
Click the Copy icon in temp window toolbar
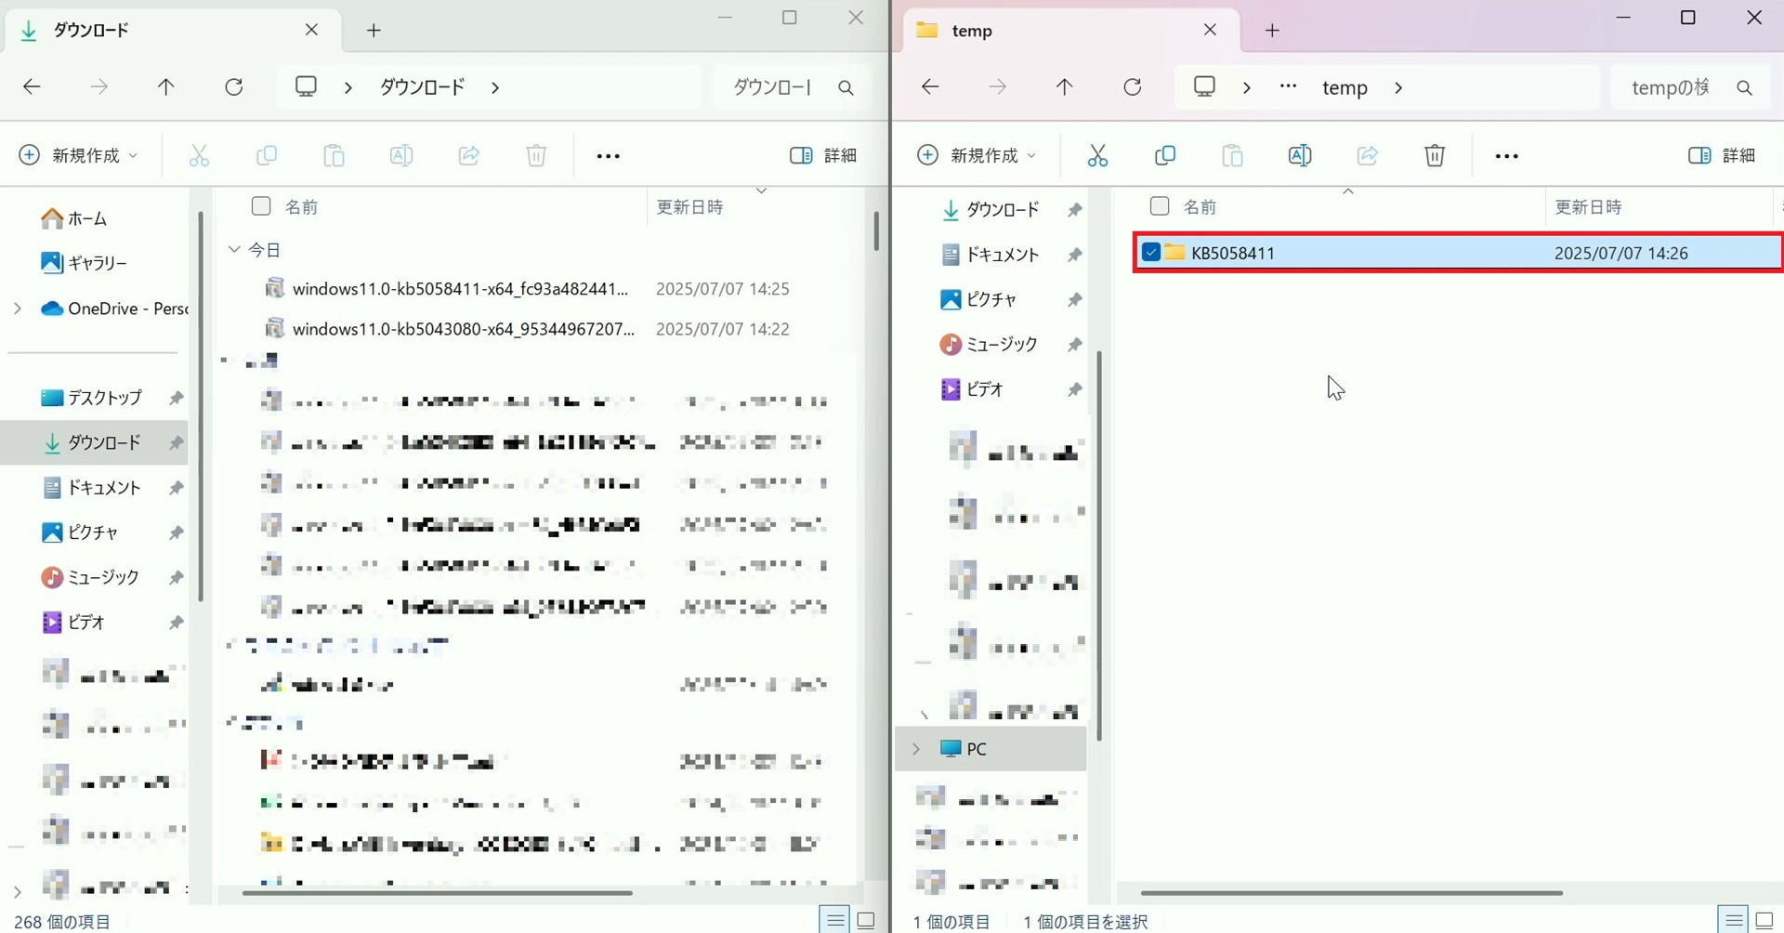point(1164,155)
